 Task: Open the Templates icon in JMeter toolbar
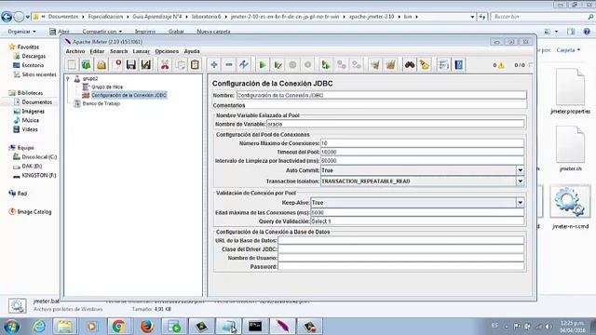87,64
